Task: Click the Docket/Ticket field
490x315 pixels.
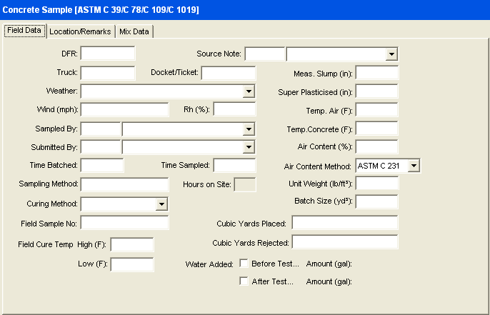Action: (229, 72)
